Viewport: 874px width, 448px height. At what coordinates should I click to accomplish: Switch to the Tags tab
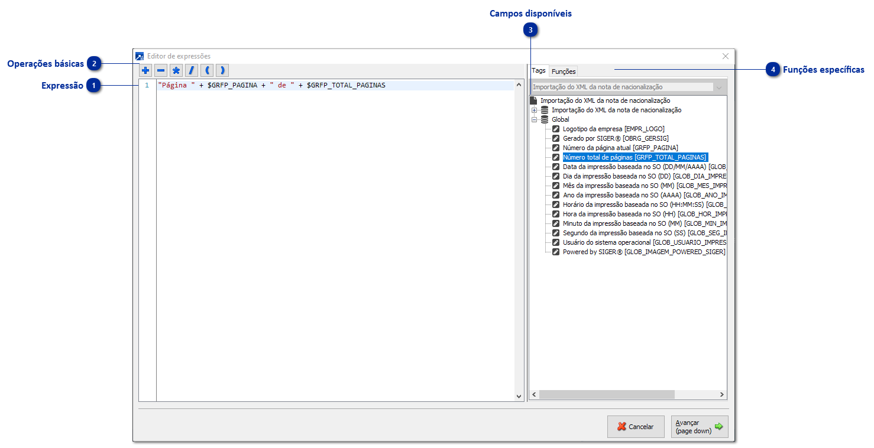pos(539,70)
